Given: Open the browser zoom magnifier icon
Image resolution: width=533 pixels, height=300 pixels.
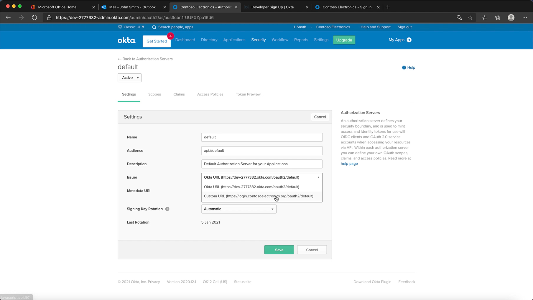Looking at the screenshot, I should (x=459, y=18).
